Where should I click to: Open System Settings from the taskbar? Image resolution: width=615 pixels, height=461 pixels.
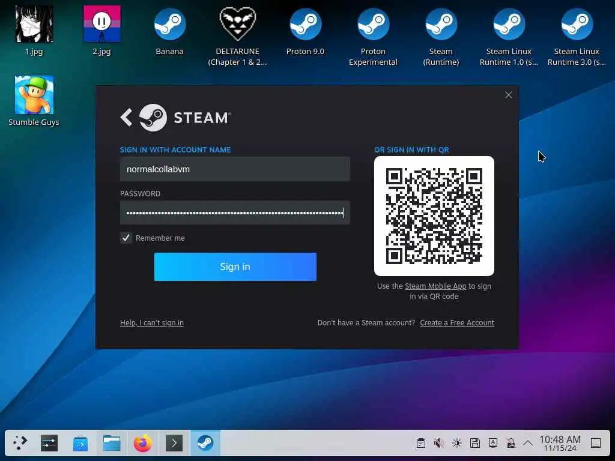(x=49, y=443)
